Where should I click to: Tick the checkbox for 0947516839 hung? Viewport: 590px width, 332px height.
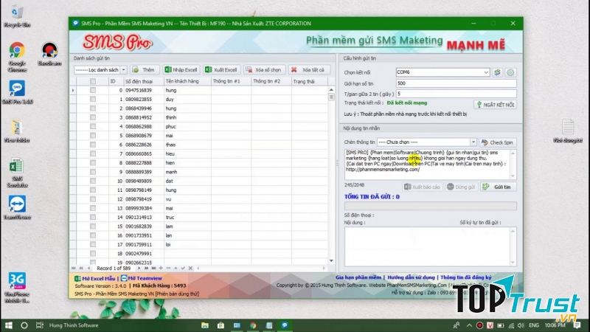(x=93, y=90)
